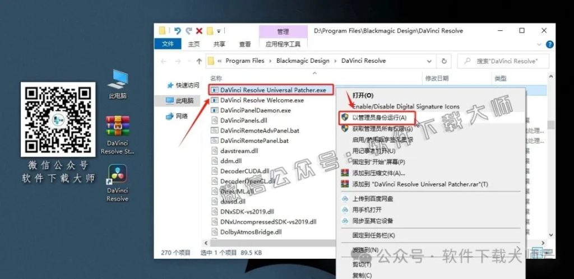Viewport: 574px width, 279px height.
Task: Sort by the 名称 column header
Action: click(216, 78)
